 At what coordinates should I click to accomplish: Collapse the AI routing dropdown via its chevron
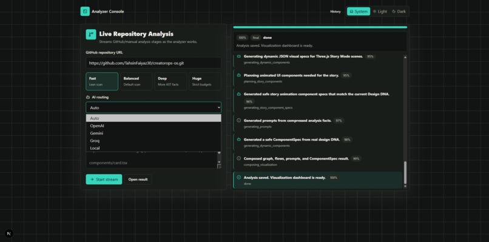click(x=219, y=107)
